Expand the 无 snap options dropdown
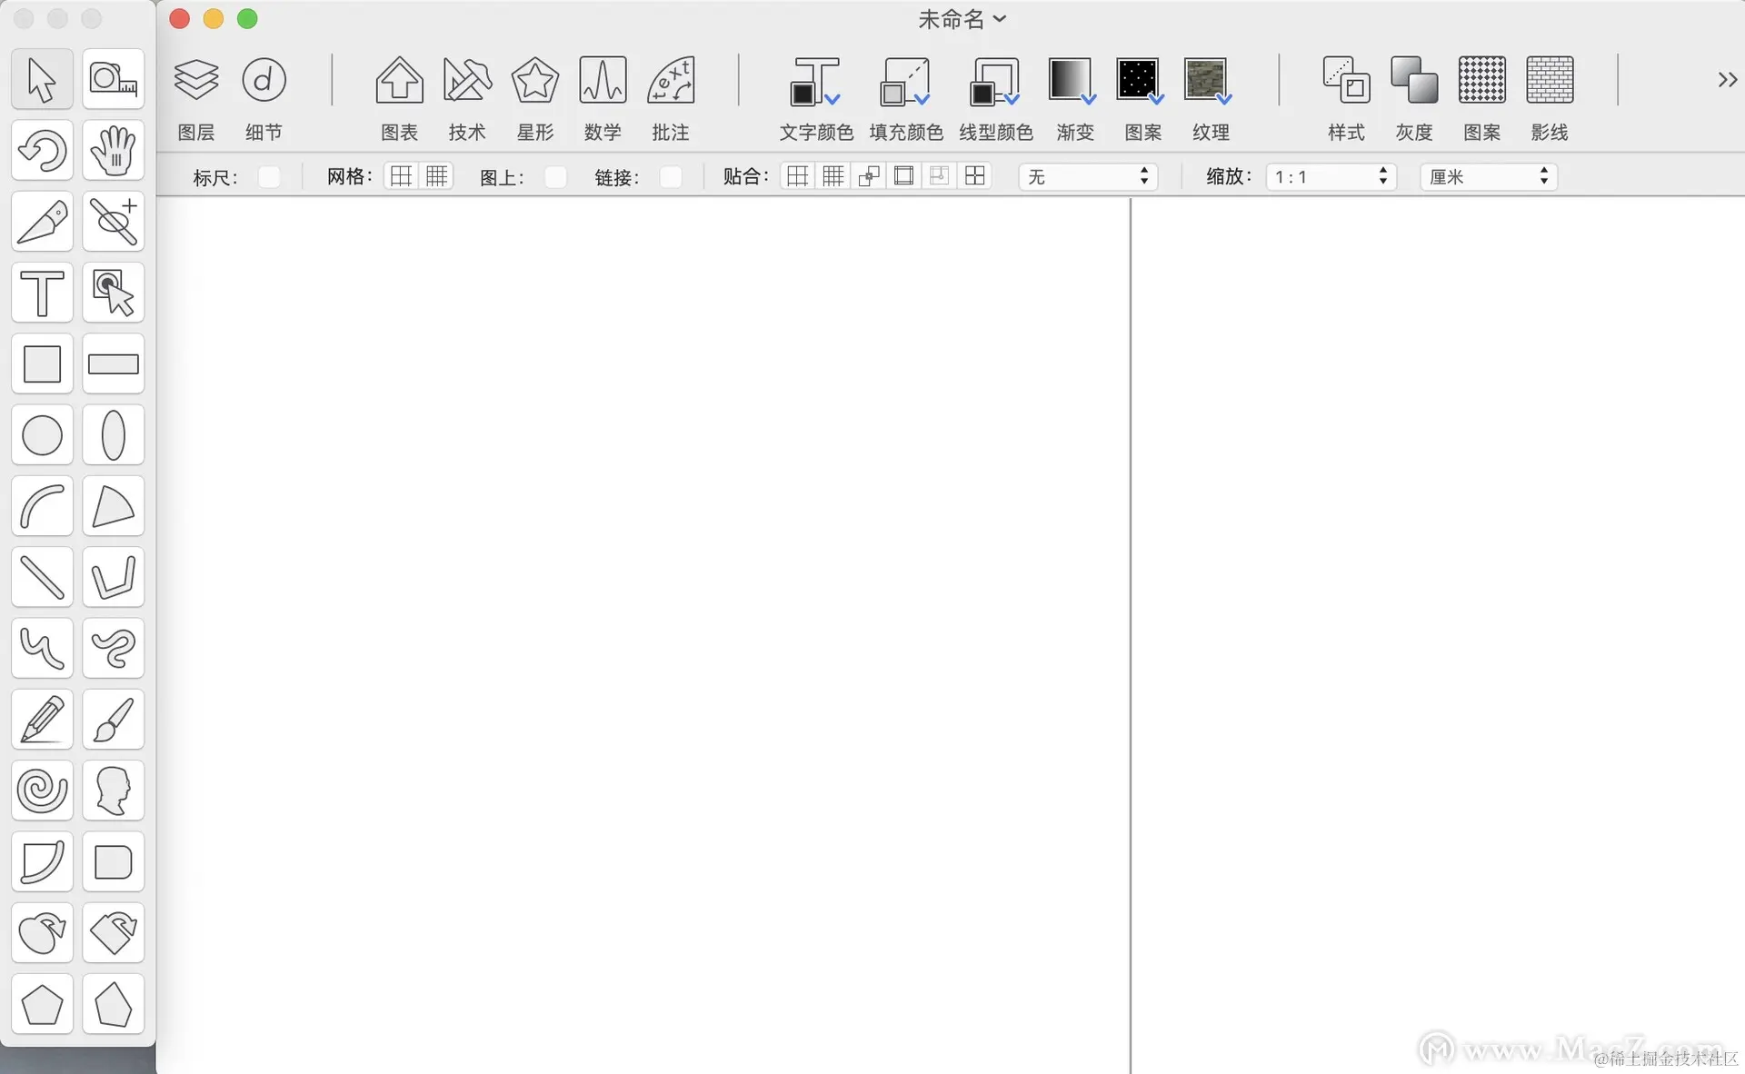This screenshot has height=1074, width=1745. click(x=1087, y=177)
